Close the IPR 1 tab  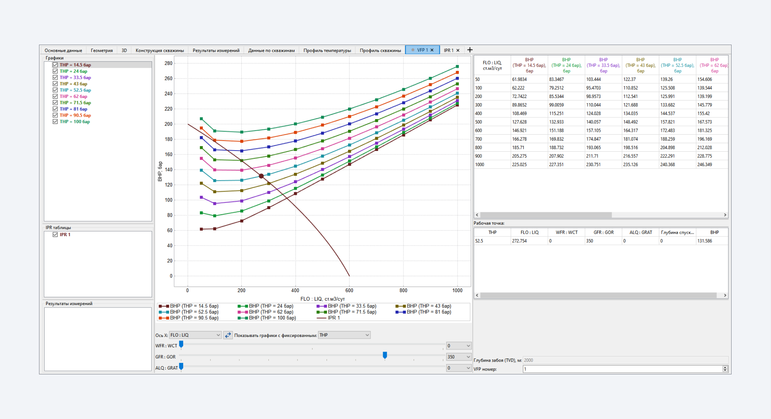point(458,50)
